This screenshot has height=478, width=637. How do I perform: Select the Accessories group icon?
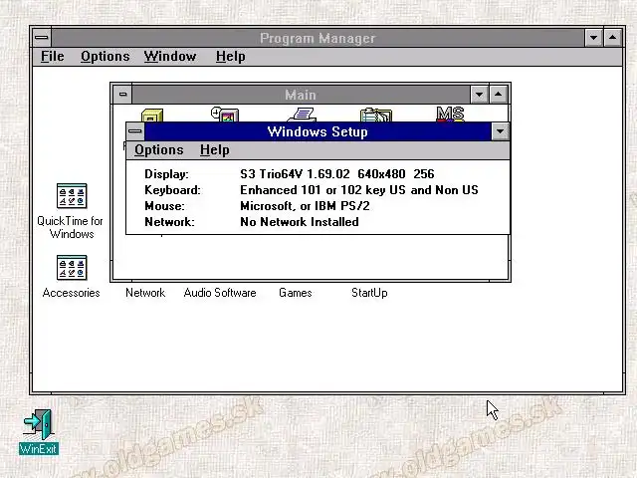[x=72, y=268]
